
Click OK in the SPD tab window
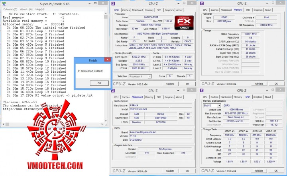point(276,171)
